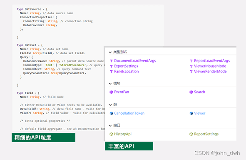Click the 精细的API粒度 green label
The image size is (246, 160).
tap(43, 137)
